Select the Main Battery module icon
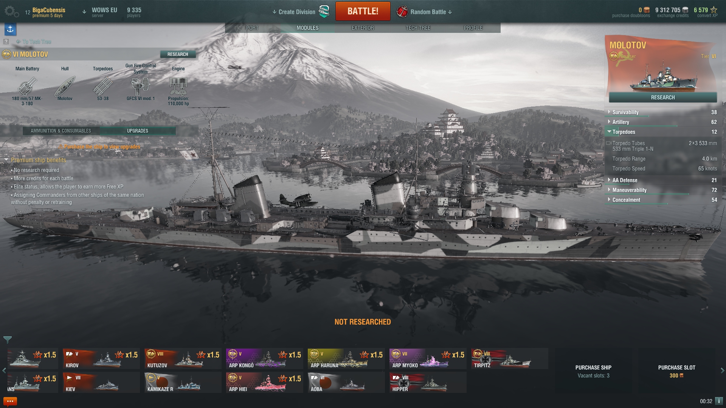Screen dimensions: 726x408 point(27,87)
